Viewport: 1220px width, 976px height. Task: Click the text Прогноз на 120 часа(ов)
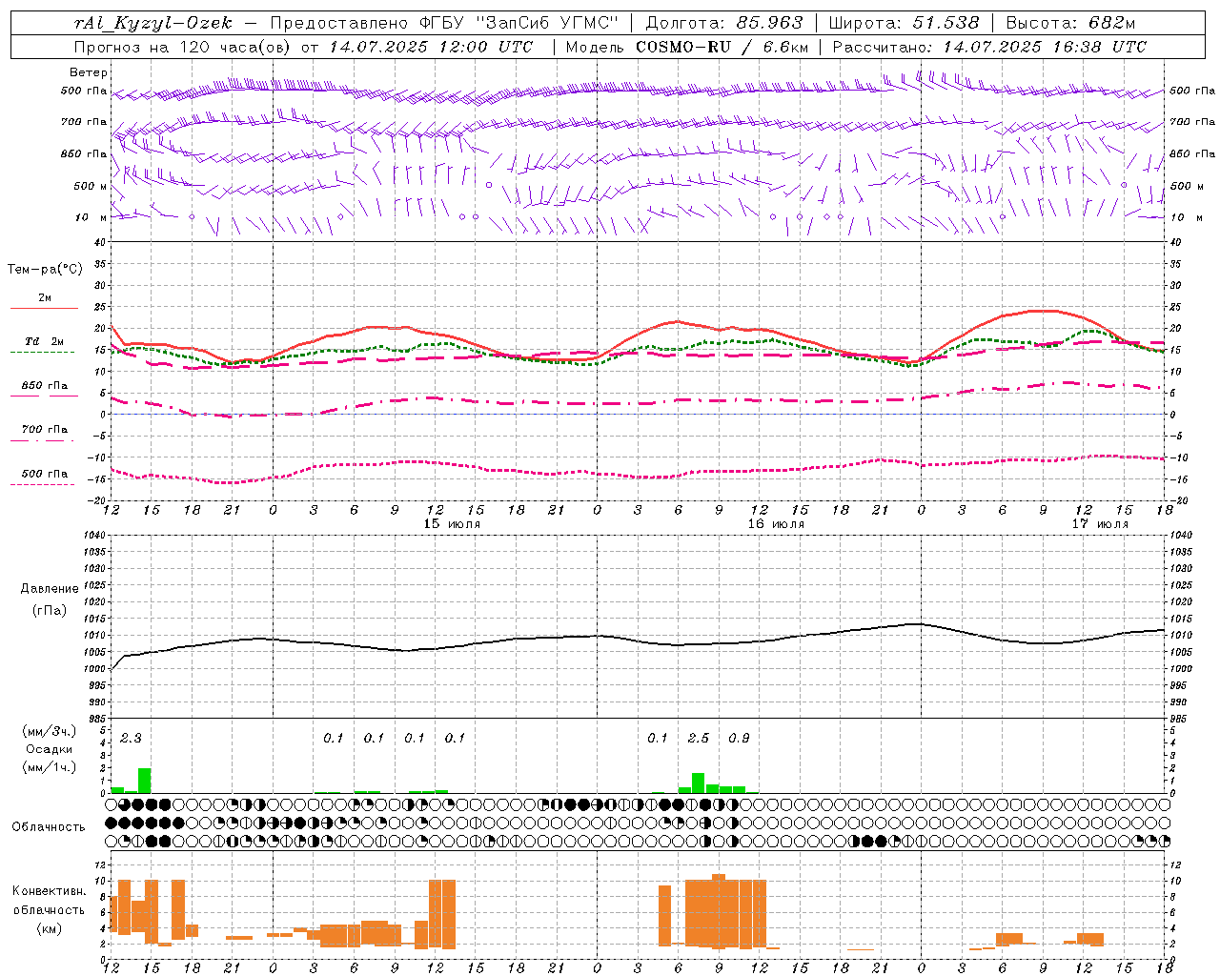(183, 47)
